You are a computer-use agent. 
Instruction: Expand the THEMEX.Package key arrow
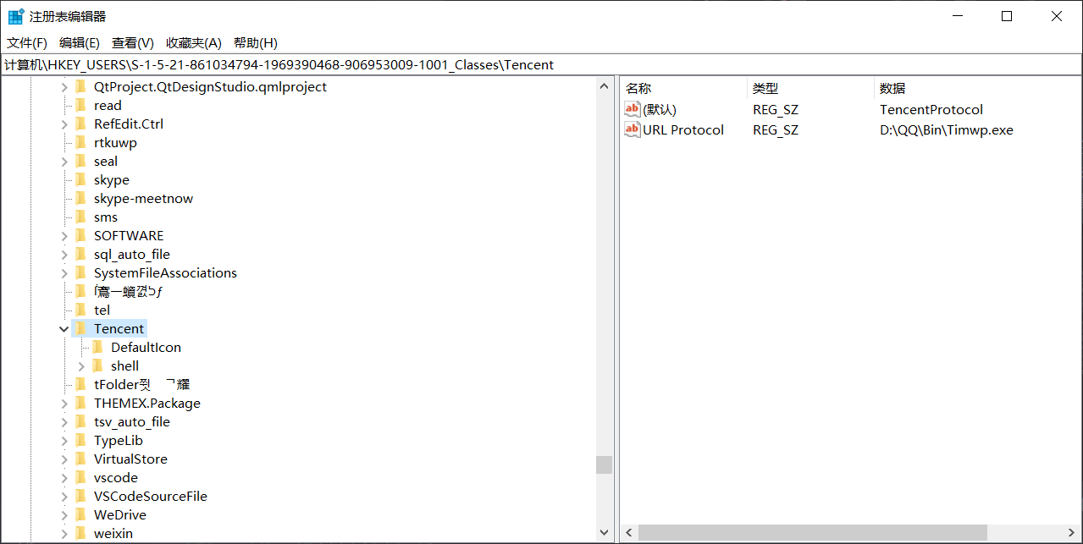coord(64,404)
